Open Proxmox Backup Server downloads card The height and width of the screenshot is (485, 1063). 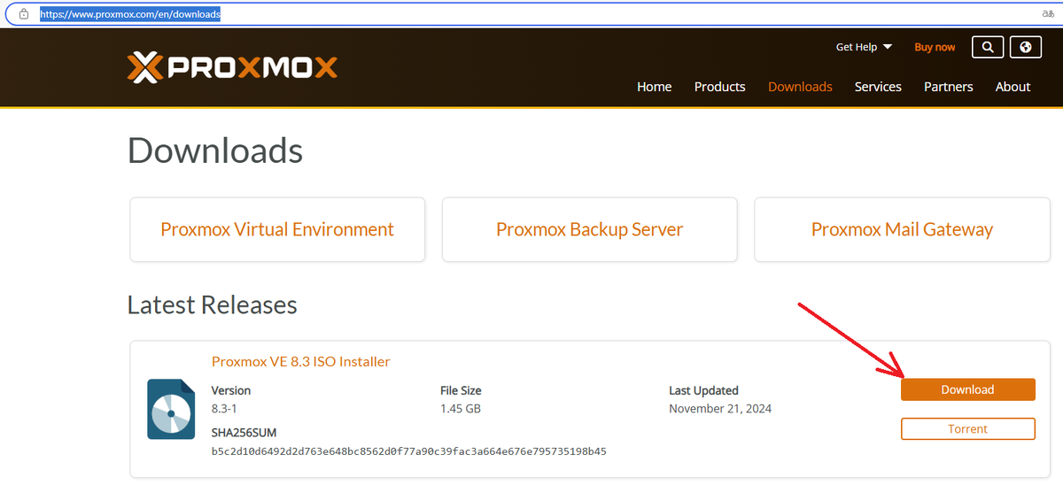click(x=589, y=229)
